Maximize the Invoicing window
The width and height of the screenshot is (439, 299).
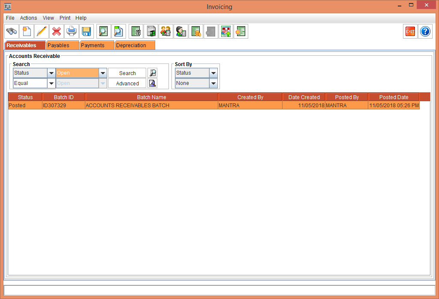411,5
